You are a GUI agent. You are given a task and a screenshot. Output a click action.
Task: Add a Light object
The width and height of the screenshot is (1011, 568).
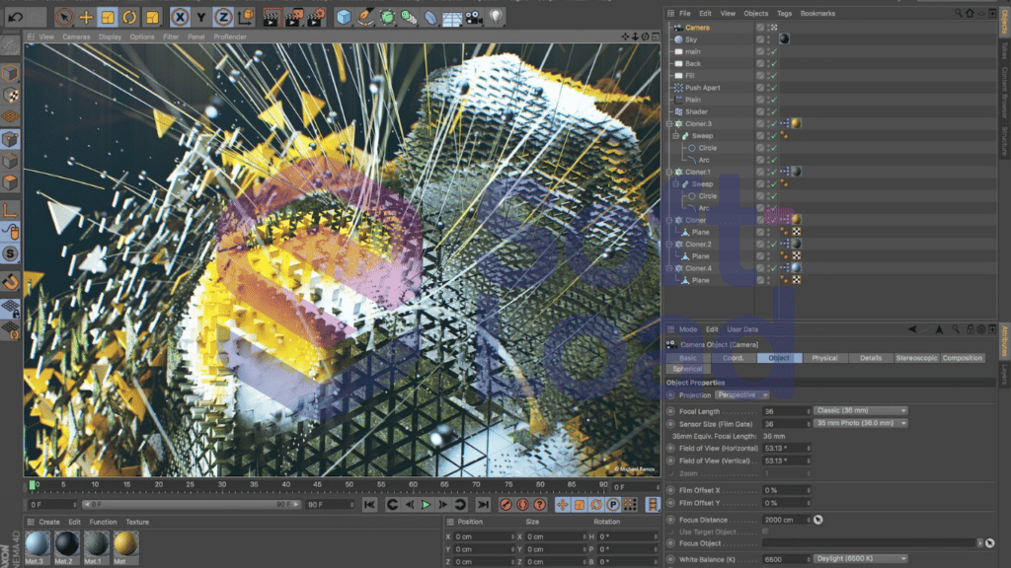(496, 18)
